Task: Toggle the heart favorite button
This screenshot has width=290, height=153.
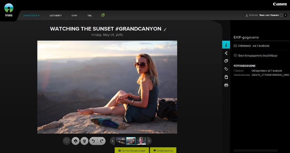Action: point(67,141)
